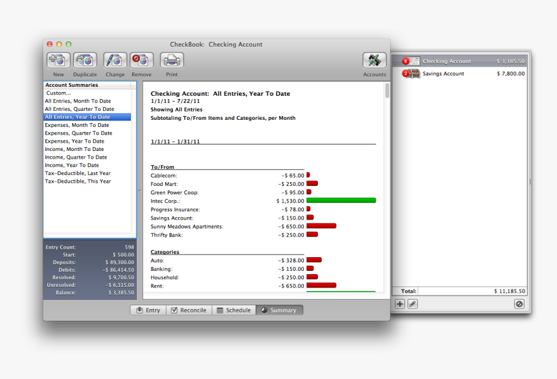Click the green Intec Corp. bar
557x379 pixels.
[x=341, y=201]
